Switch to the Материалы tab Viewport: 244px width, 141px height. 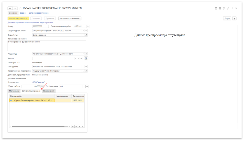(x=14, y=91)
